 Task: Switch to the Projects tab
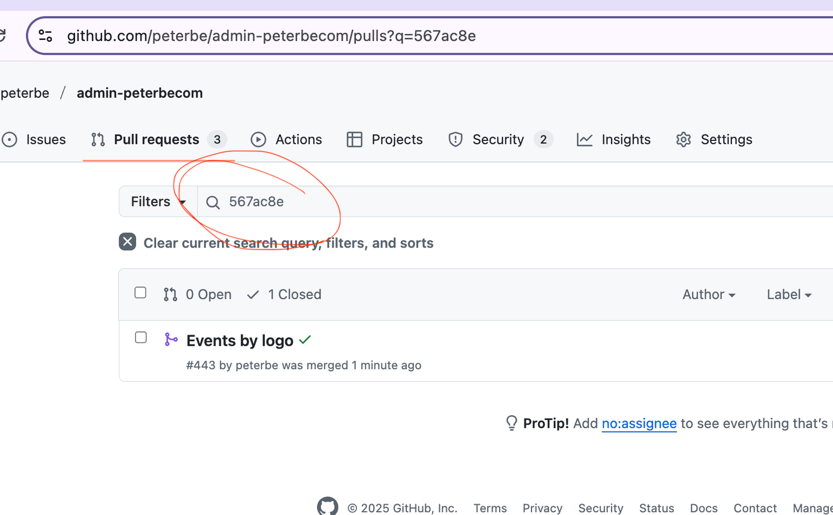click(384, 139)
